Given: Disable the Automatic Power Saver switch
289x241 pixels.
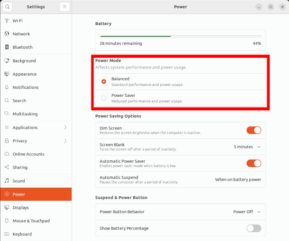Looking at the screenshot, I should coord(254,163).
